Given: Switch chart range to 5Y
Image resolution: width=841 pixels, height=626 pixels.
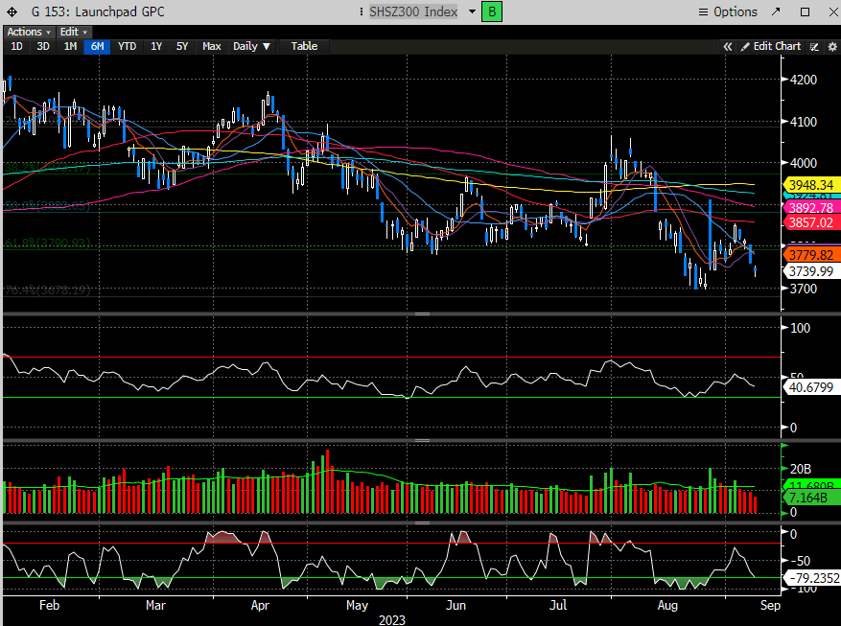Looking at the screenshot, I should point(182,47).
